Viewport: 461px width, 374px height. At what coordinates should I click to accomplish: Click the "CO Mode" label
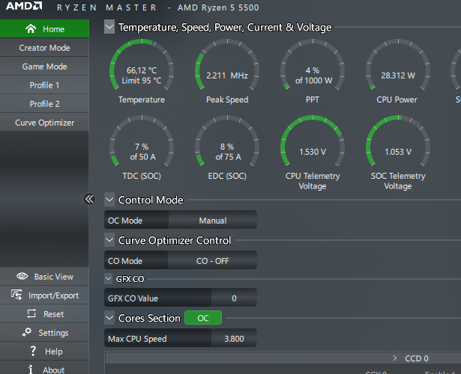click(125, 261)
